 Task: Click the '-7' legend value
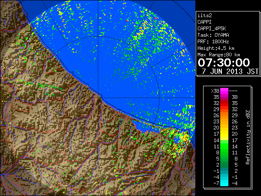[216, 183]
